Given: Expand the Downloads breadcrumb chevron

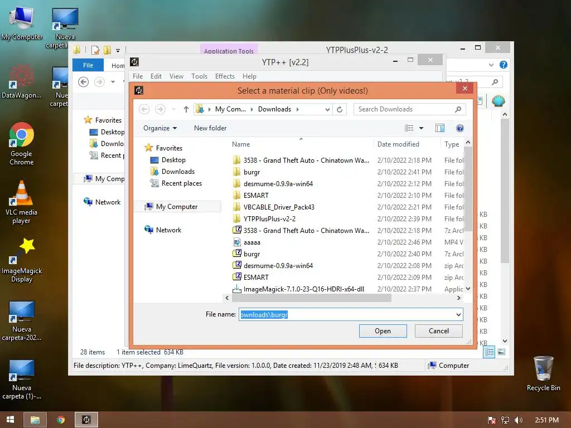Looking at the screenshot, I should (x=298, y=109).
